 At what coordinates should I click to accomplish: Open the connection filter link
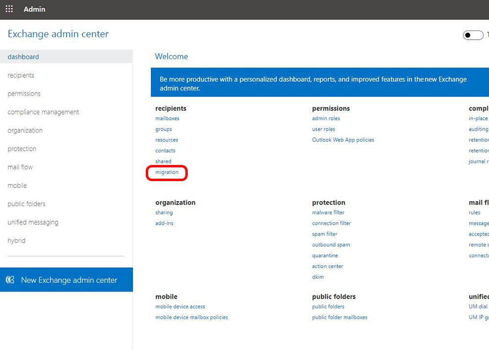tap(331, 223)
